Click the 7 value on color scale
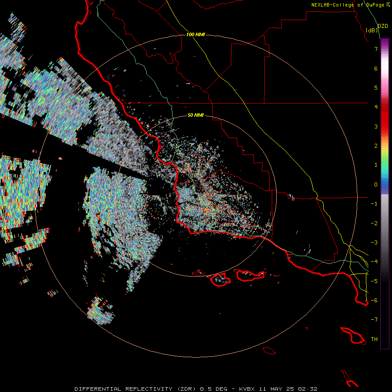The width and height of the screenshot is (392, 392). click(376, 49)
